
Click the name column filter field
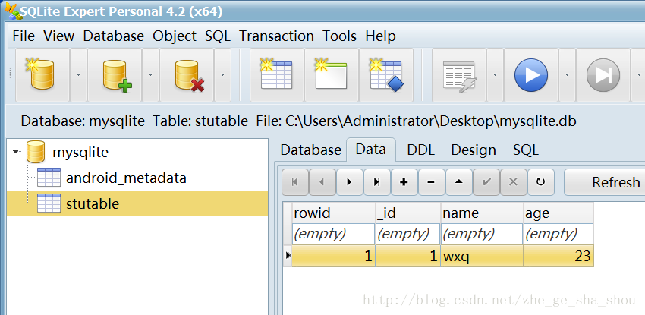pos(482,234)
